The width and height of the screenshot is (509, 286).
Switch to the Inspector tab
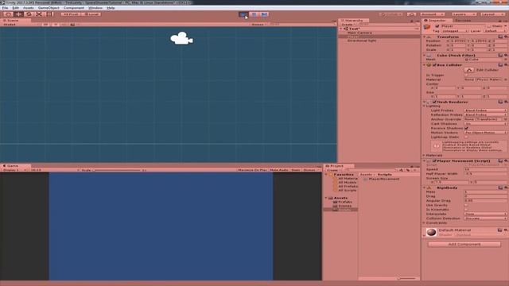(x=437, y=20)
